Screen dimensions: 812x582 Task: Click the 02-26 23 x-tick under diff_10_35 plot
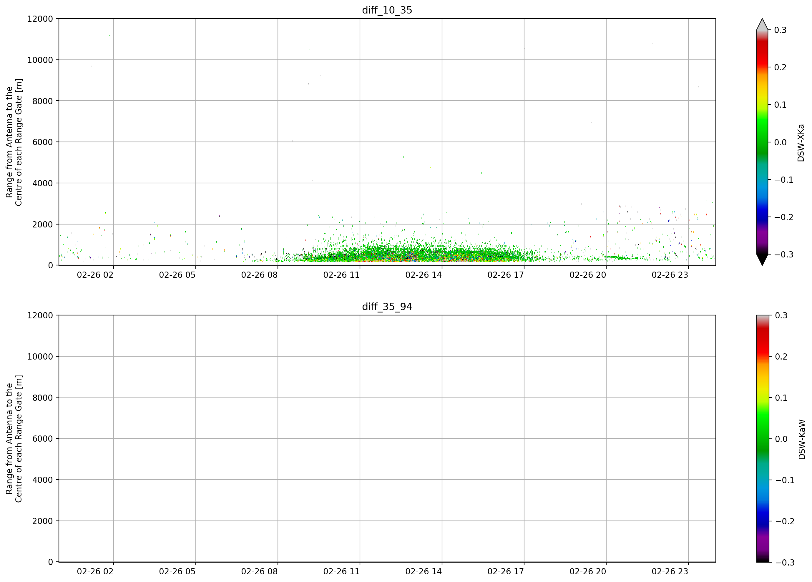(x=670, y=275)
